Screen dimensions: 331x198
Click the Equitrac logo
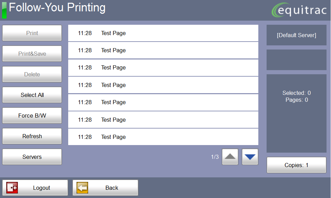coord(298,10)
